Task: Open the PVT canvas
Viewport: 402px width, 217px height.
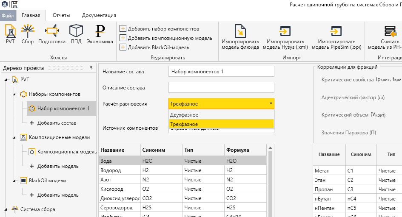Action: tap(10, 34)
